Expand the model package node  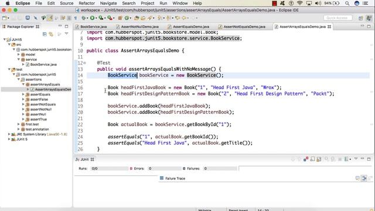coord(19,55)
